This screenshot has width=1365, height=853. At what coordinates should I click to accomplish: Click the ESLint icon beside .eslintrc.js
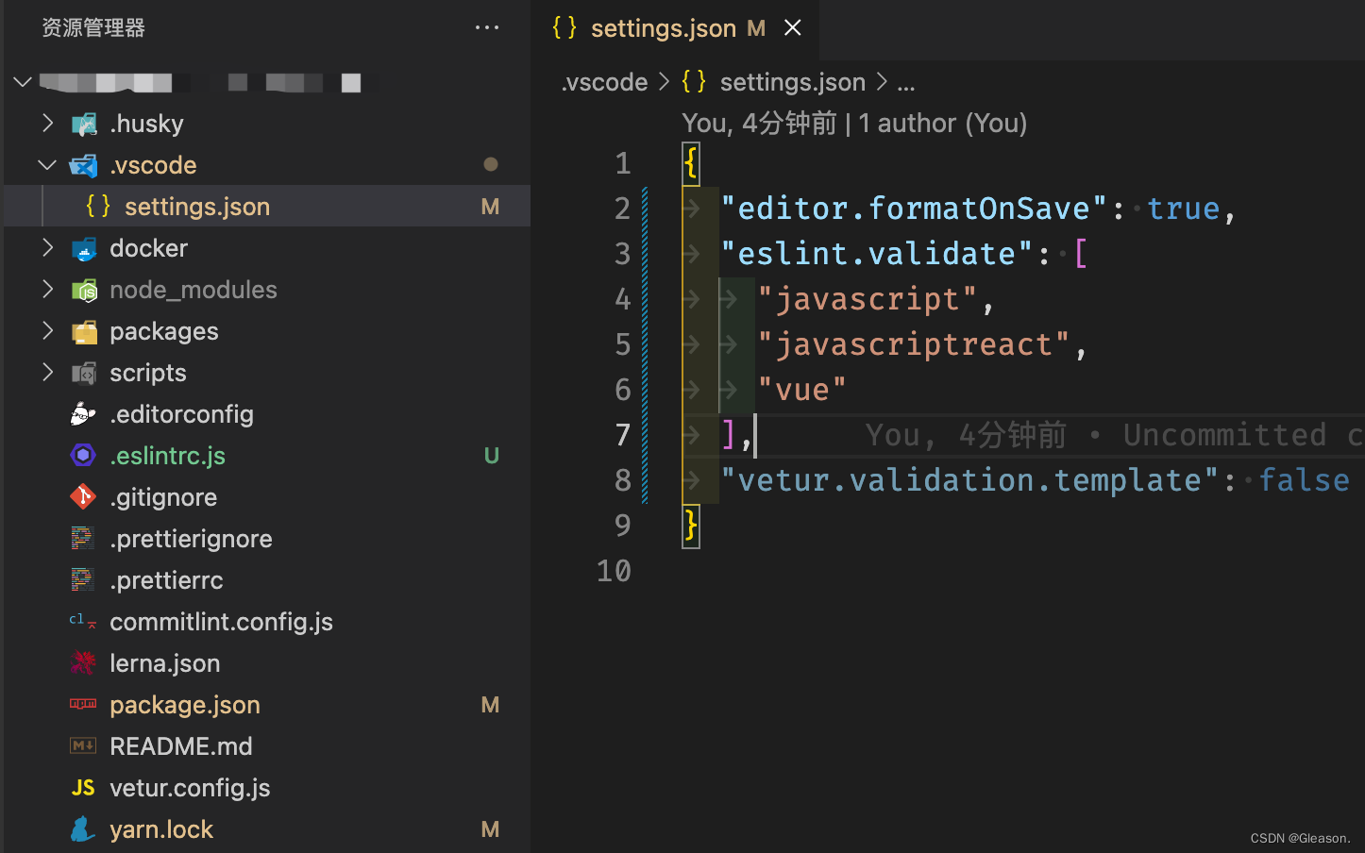click(83, 456)
